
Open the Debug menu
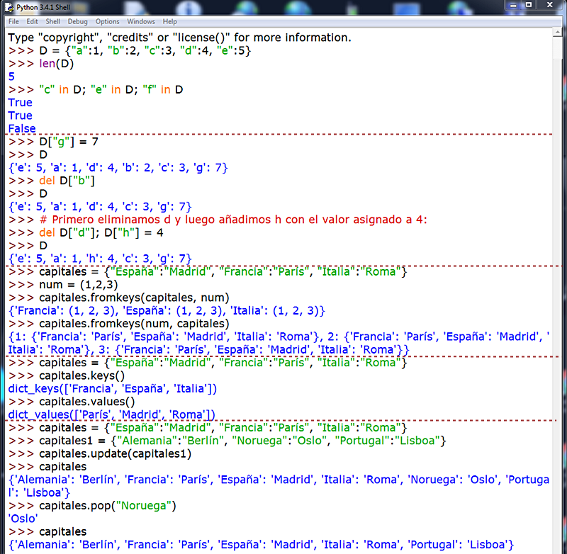click(x=77, y=21)
